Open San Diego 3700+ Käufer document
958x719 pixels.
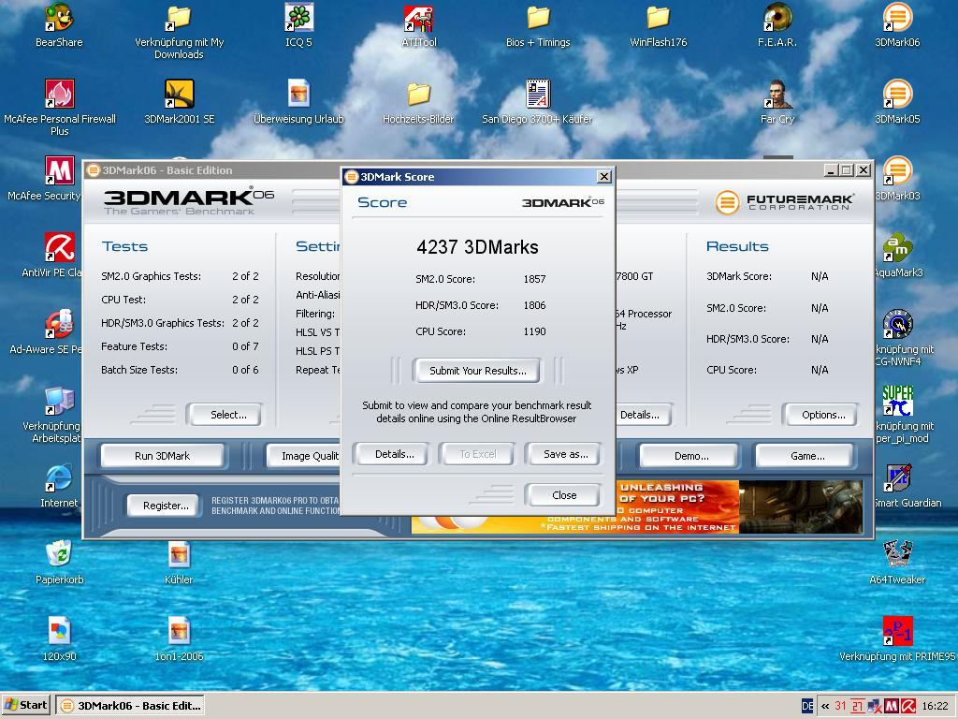538,95
